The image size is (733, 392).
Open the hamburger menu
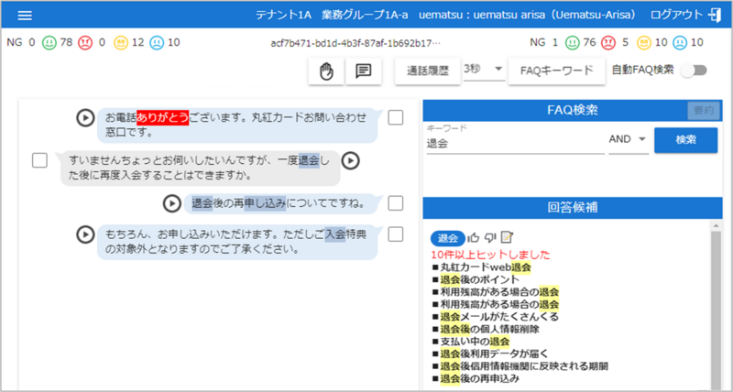tap(25, 16)
